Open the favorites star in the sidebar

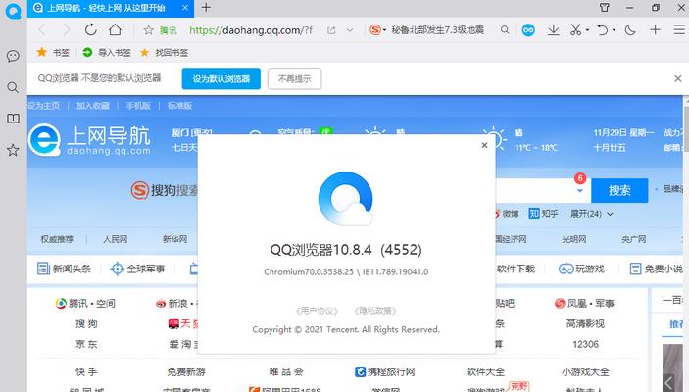coord(13,150)
